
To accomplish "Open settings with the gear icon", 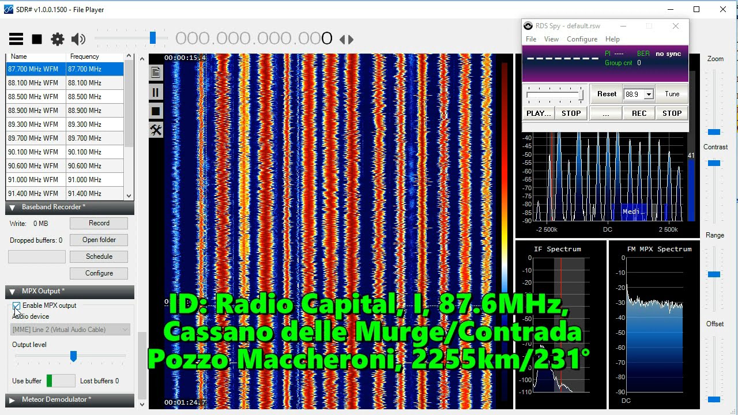I will point(58,39).
